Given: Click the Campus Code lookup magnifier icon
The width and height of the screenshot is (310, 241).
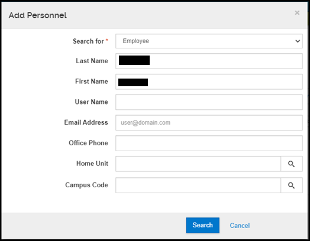Looking at the screenshot, I should point(292,185).
